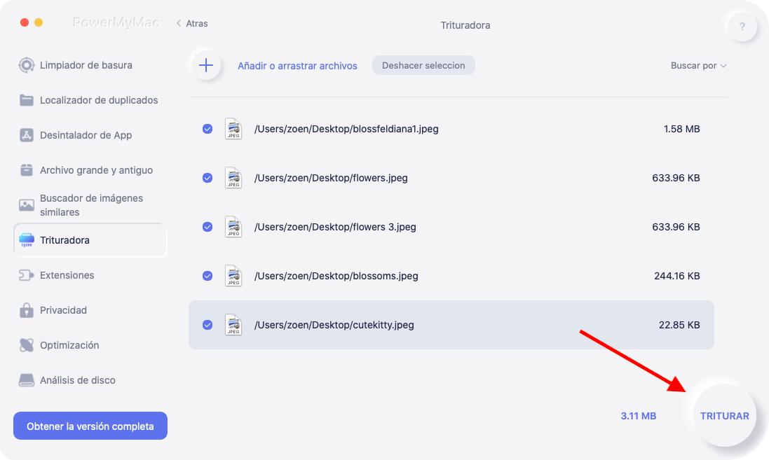Open Archivo grande y antiguo
769x460 pixels.
point(96,170)
